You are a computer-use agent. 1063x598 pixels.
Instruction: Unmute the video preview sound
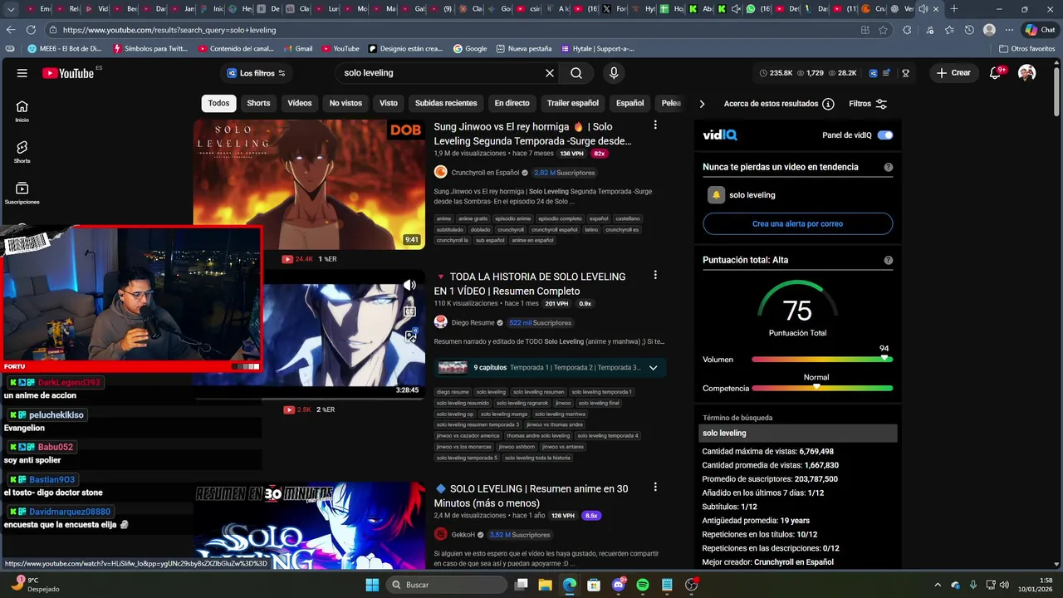(409, 286)
